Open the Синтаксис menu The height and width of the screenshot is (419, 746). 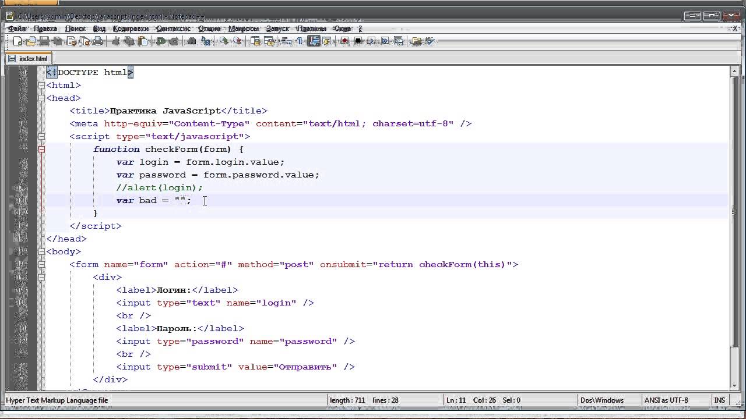pyautogui.click(x=173, y=29)
